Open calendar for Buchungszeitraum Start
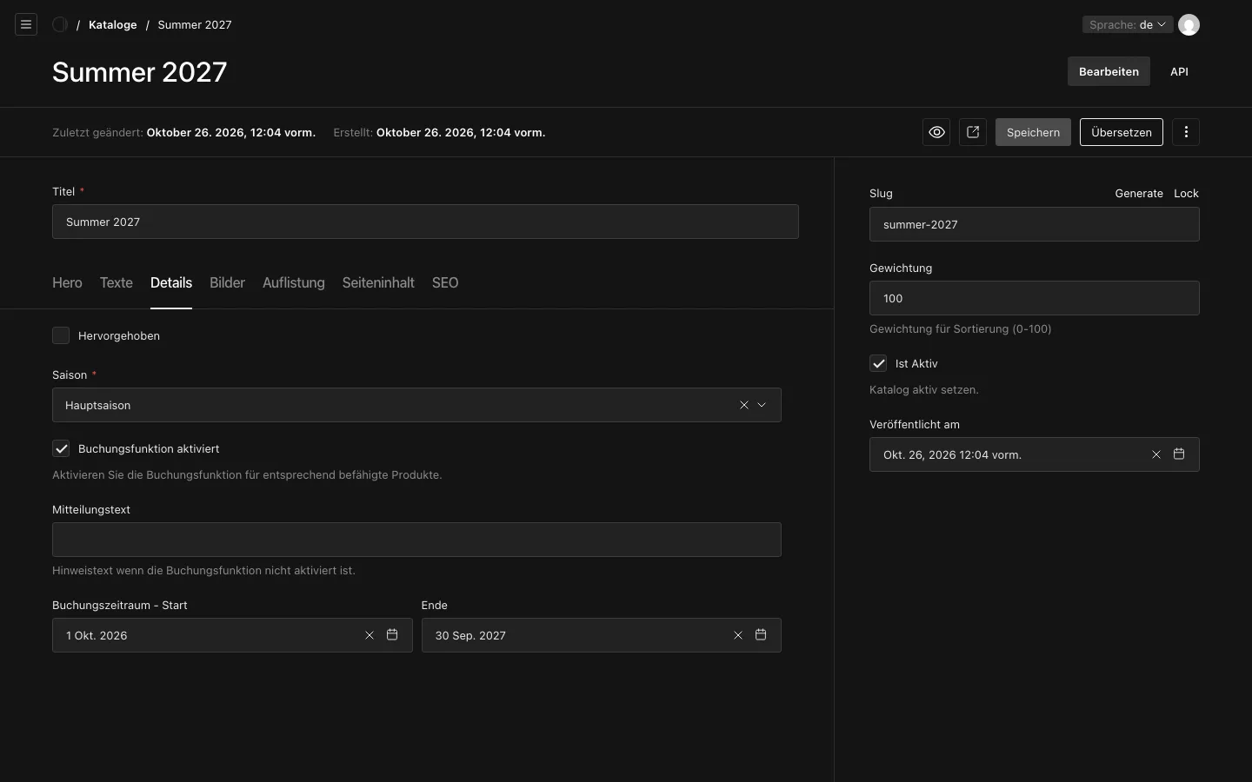The width and height of the screenshot is (1252, 782). [392, 635]
